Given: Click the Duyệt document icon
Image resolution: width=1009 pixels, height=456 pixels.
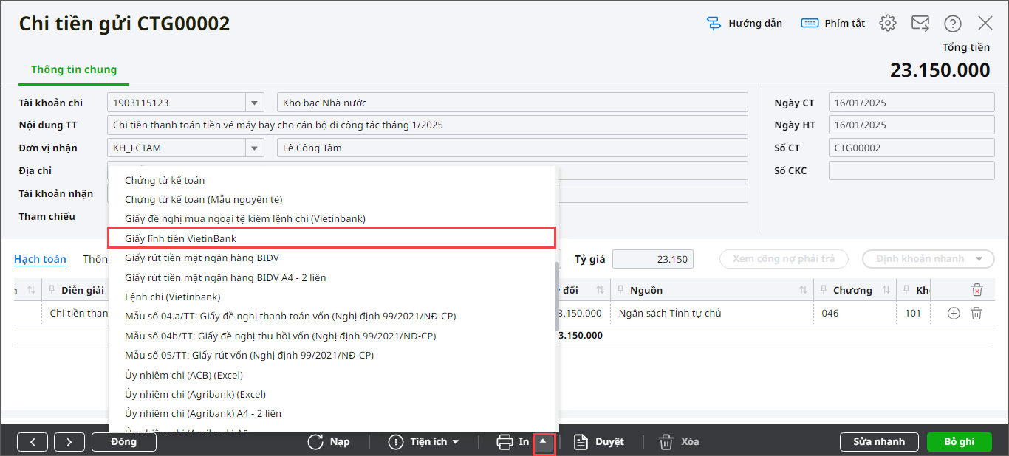Looking at the screenshot, I should click(581, 442).
